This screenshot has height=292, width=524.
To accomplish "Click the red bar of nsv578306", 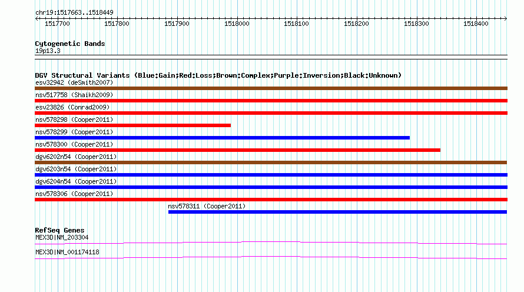I will (x=271, y=200).
